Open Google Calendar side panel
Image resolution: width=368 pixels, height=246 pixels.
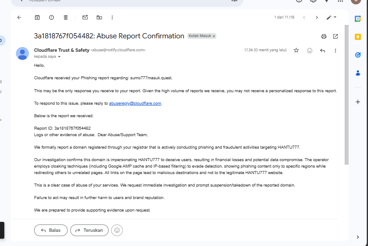[x=358, y=19]
